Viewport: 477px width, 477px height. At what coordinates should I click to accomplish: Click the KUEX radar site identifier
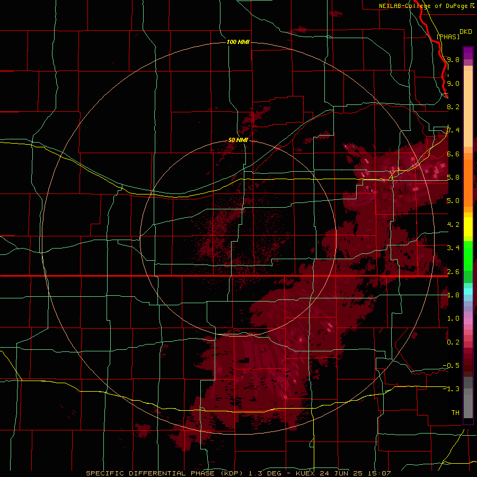[x=305, y=473]
